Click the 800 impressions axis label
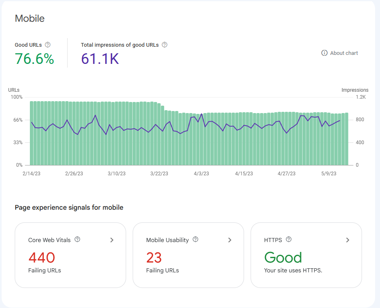 tap(360, 120)
